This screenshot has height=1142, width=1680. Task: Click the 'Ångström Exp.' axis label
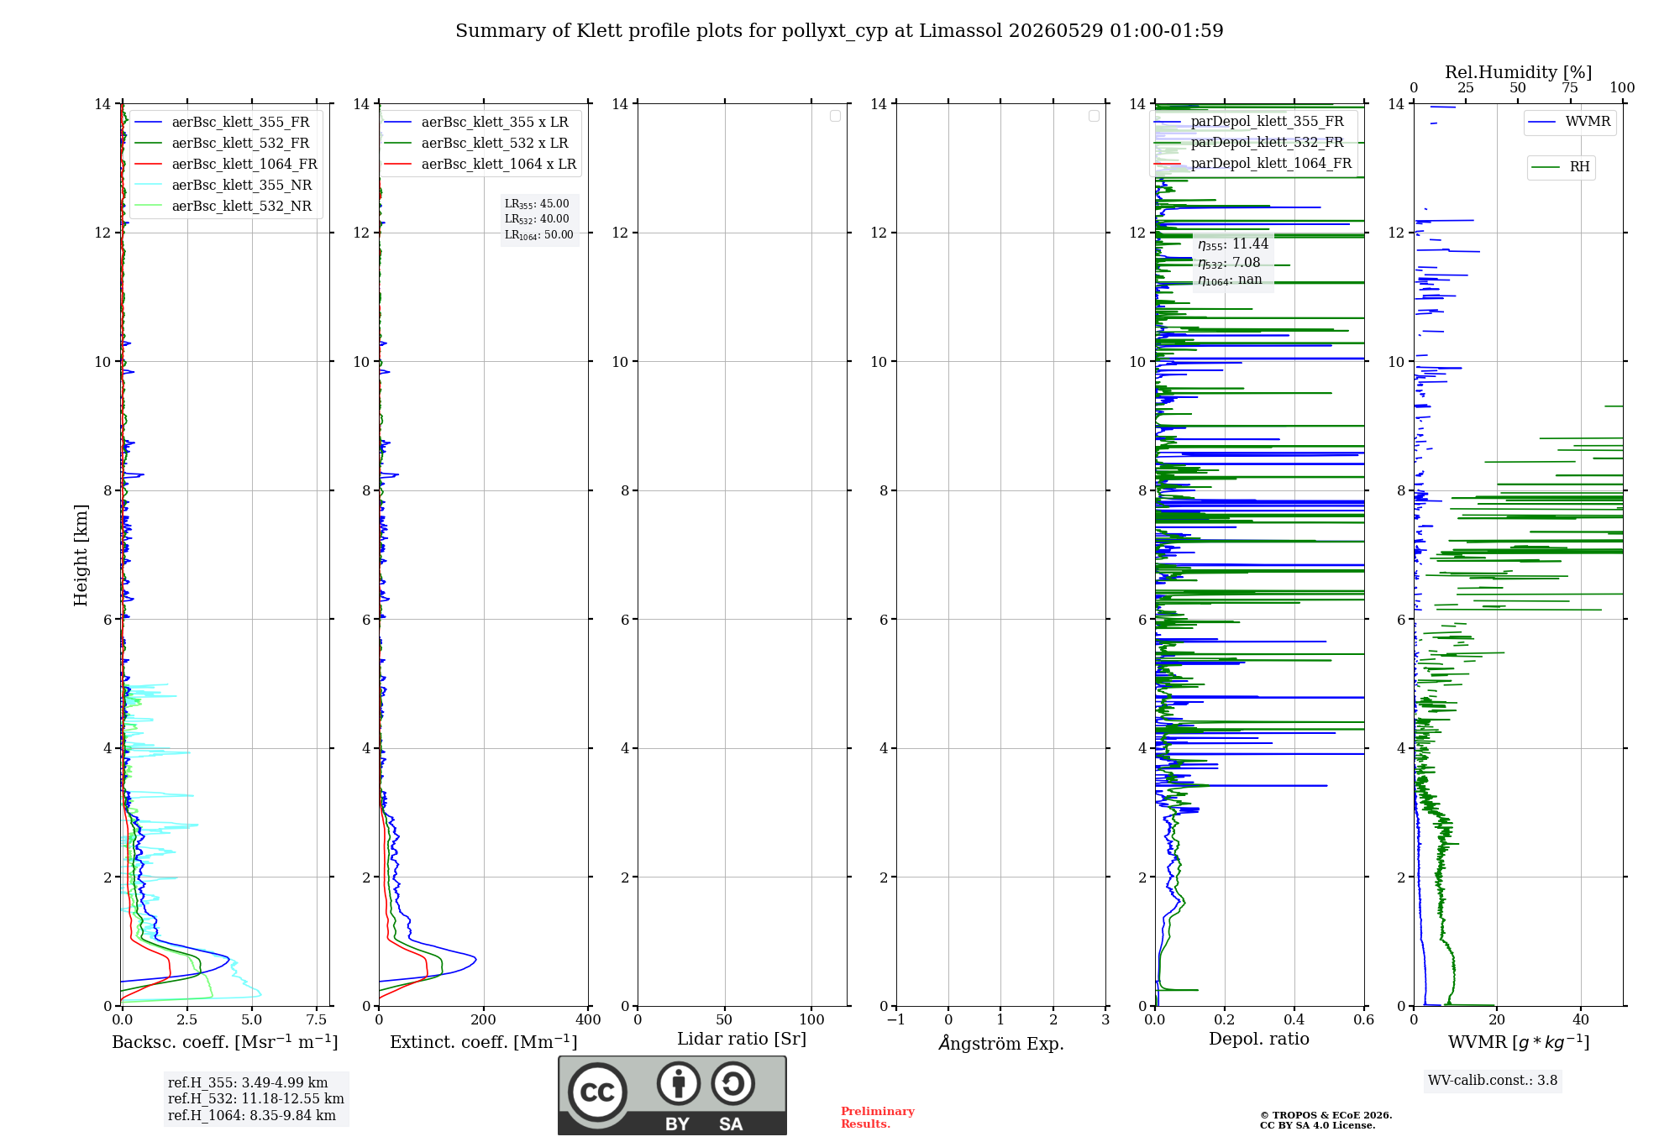click(1001, 1043)
